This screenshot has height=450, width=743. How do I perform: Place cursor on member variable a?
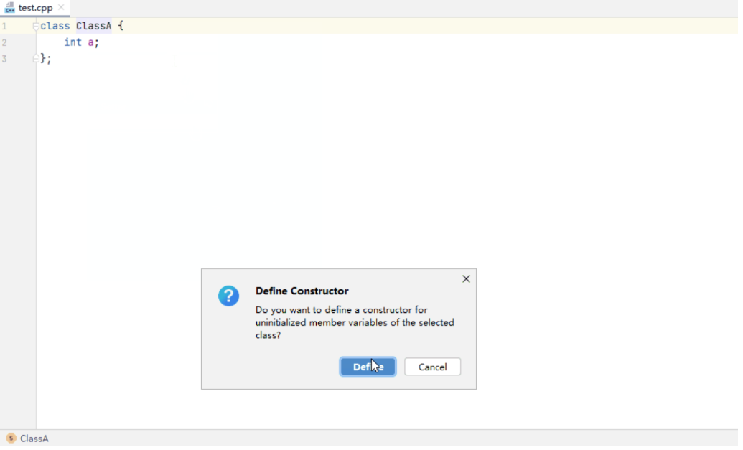click(90, 42)
